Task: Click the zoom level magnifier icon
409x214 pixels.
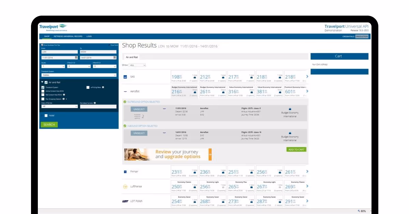Action: tap(359, 211)
